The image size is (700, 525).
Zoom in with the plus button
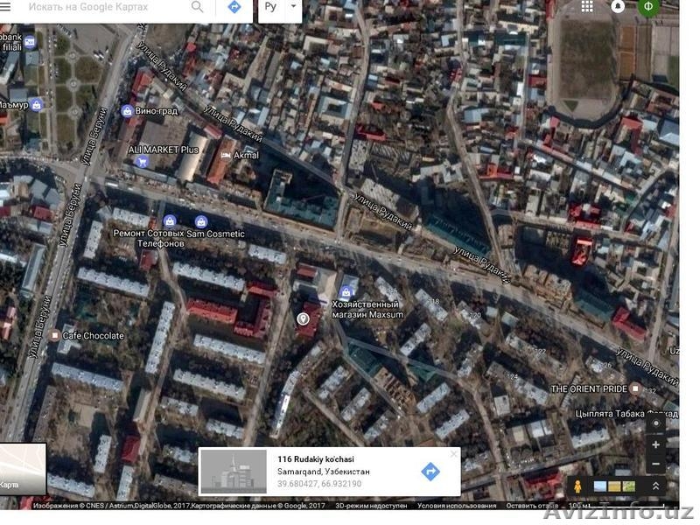coord(656,444)
